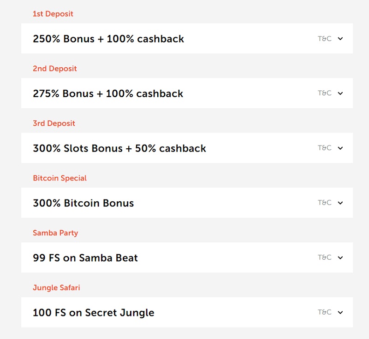
Task: Expand the Samba Beat free spins chevron
Action: click(340, 257)
